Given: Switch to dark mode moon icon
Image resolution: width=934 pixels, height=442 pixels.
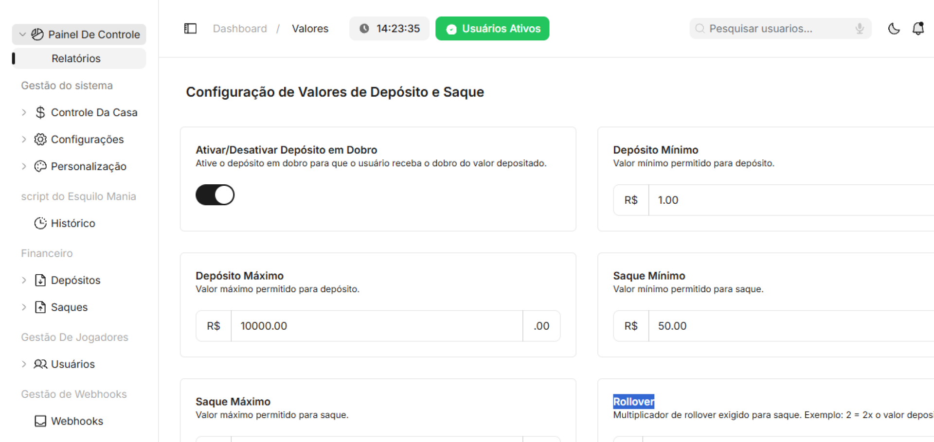Looking at the screenshot, I should pos(894,29).
